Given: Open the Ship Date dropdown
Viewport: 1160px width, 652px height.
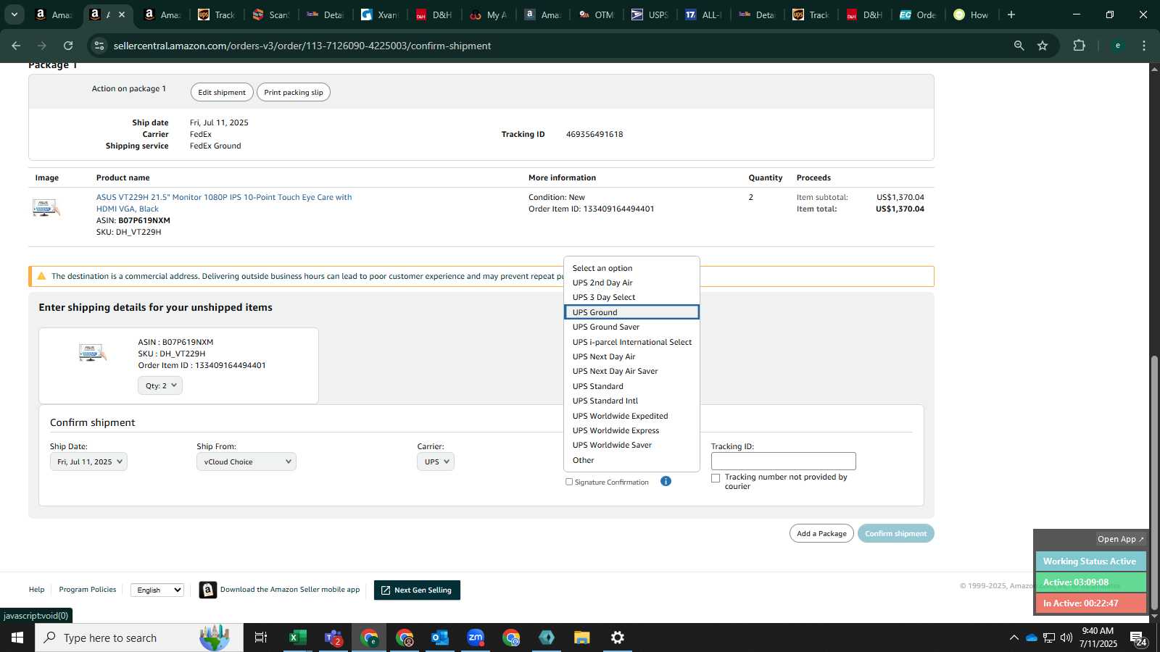Looking at the screenshot, I should point(88,461).
